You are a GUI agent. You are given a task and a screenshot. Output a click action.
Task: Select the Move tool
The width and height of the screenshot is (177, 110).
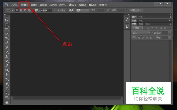coord(7,20)
